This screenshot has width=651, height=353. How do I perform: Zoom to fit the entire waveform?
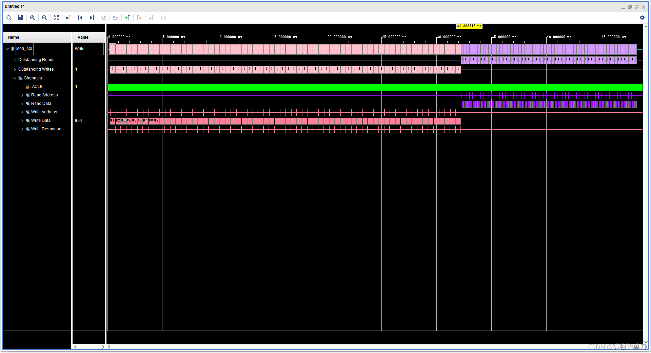56,18
